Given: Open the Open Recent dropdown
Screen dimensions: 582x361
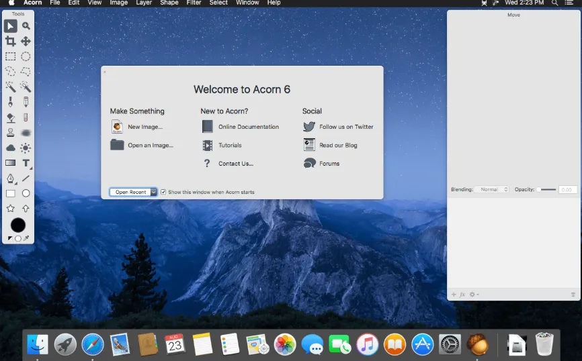Looking at the screenshot, I should tap(133, 192).
